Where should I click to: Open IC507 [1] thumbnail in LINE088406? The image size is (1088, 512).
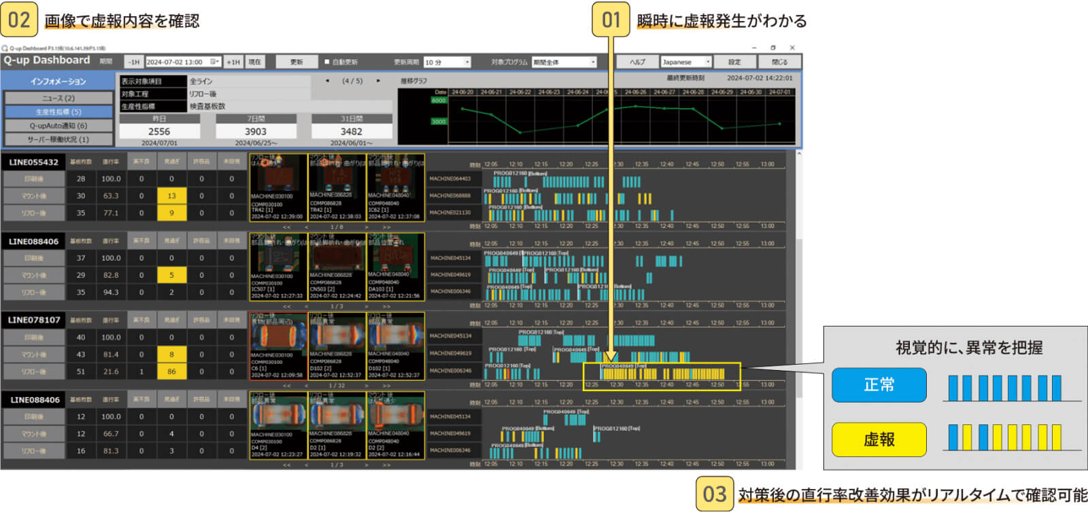pyautogui.click(x=279, y=267)
